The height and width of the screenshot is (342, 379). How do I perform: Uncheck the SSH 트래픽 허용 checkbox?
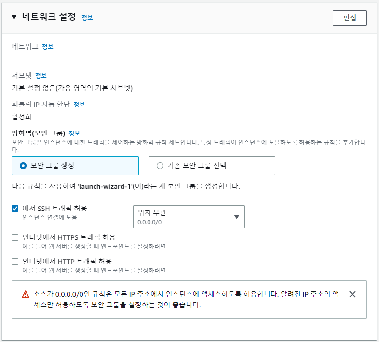[15, 209]
